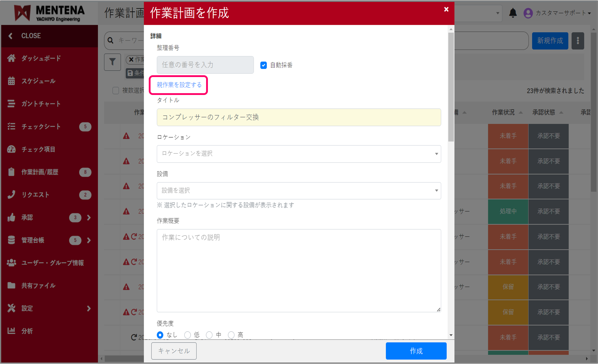
Task: Click the 作成 button to create the plan
Action: (x=416, y=351)
